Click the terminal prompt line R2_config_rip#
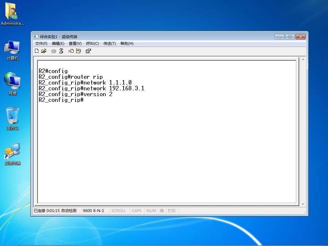This screenshot has width=328, height=246. point(61,100)
